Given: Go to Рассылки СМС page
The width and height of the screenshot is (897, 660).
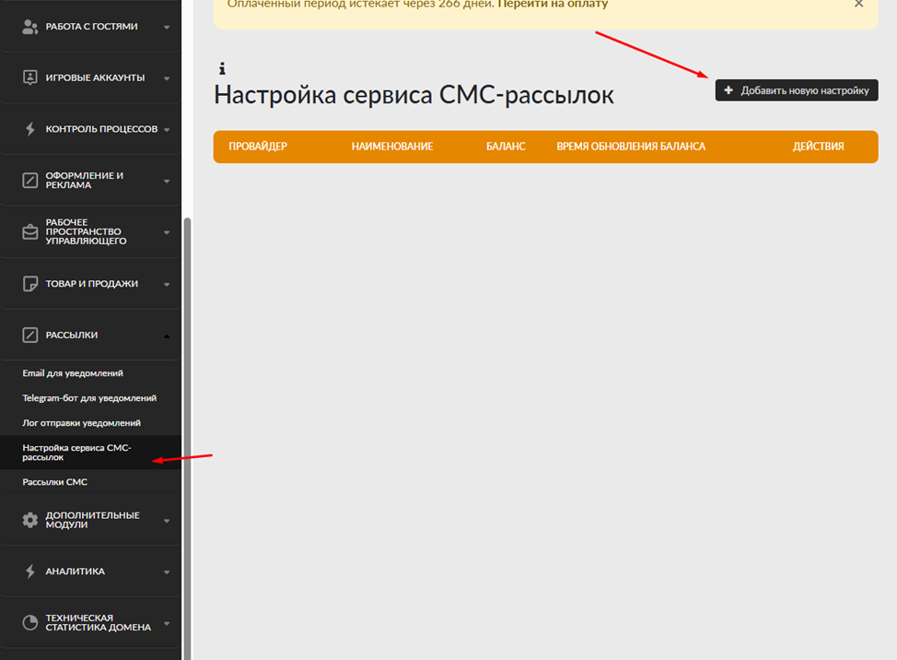Looking at the screenshot, I should (x=55, y=482).
